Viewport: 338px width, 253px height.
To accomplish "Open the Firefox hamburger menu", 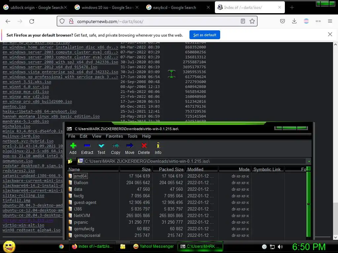I will tap(330, 21).
